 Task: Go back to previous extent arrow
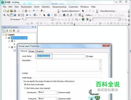[x=27, y=15]
